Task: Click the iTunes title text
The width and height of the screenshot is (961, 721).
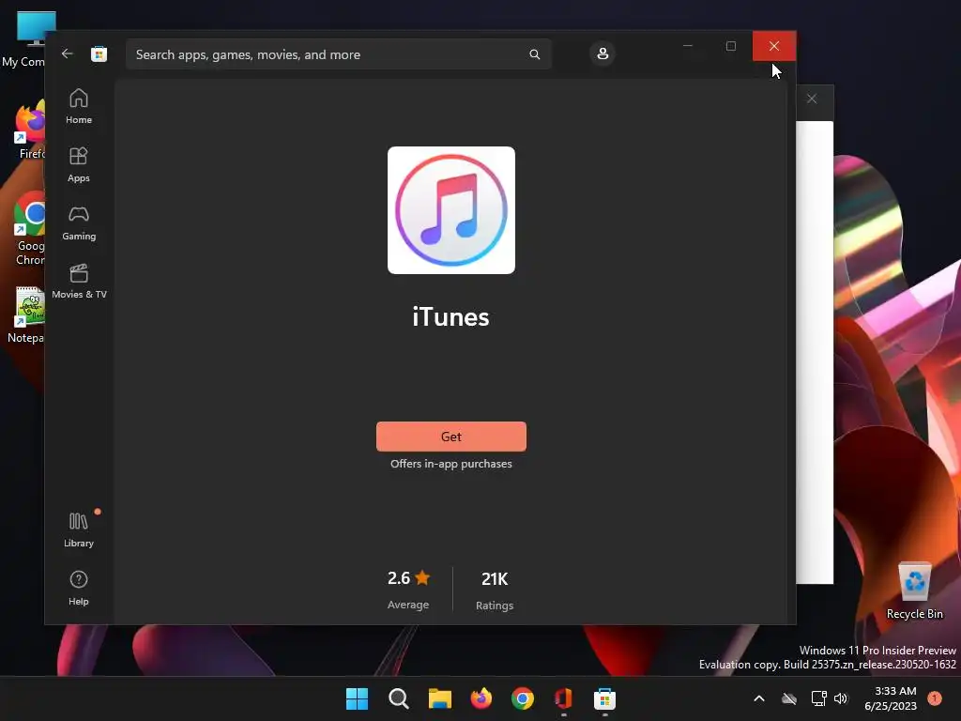Action: tap(450, 317)
